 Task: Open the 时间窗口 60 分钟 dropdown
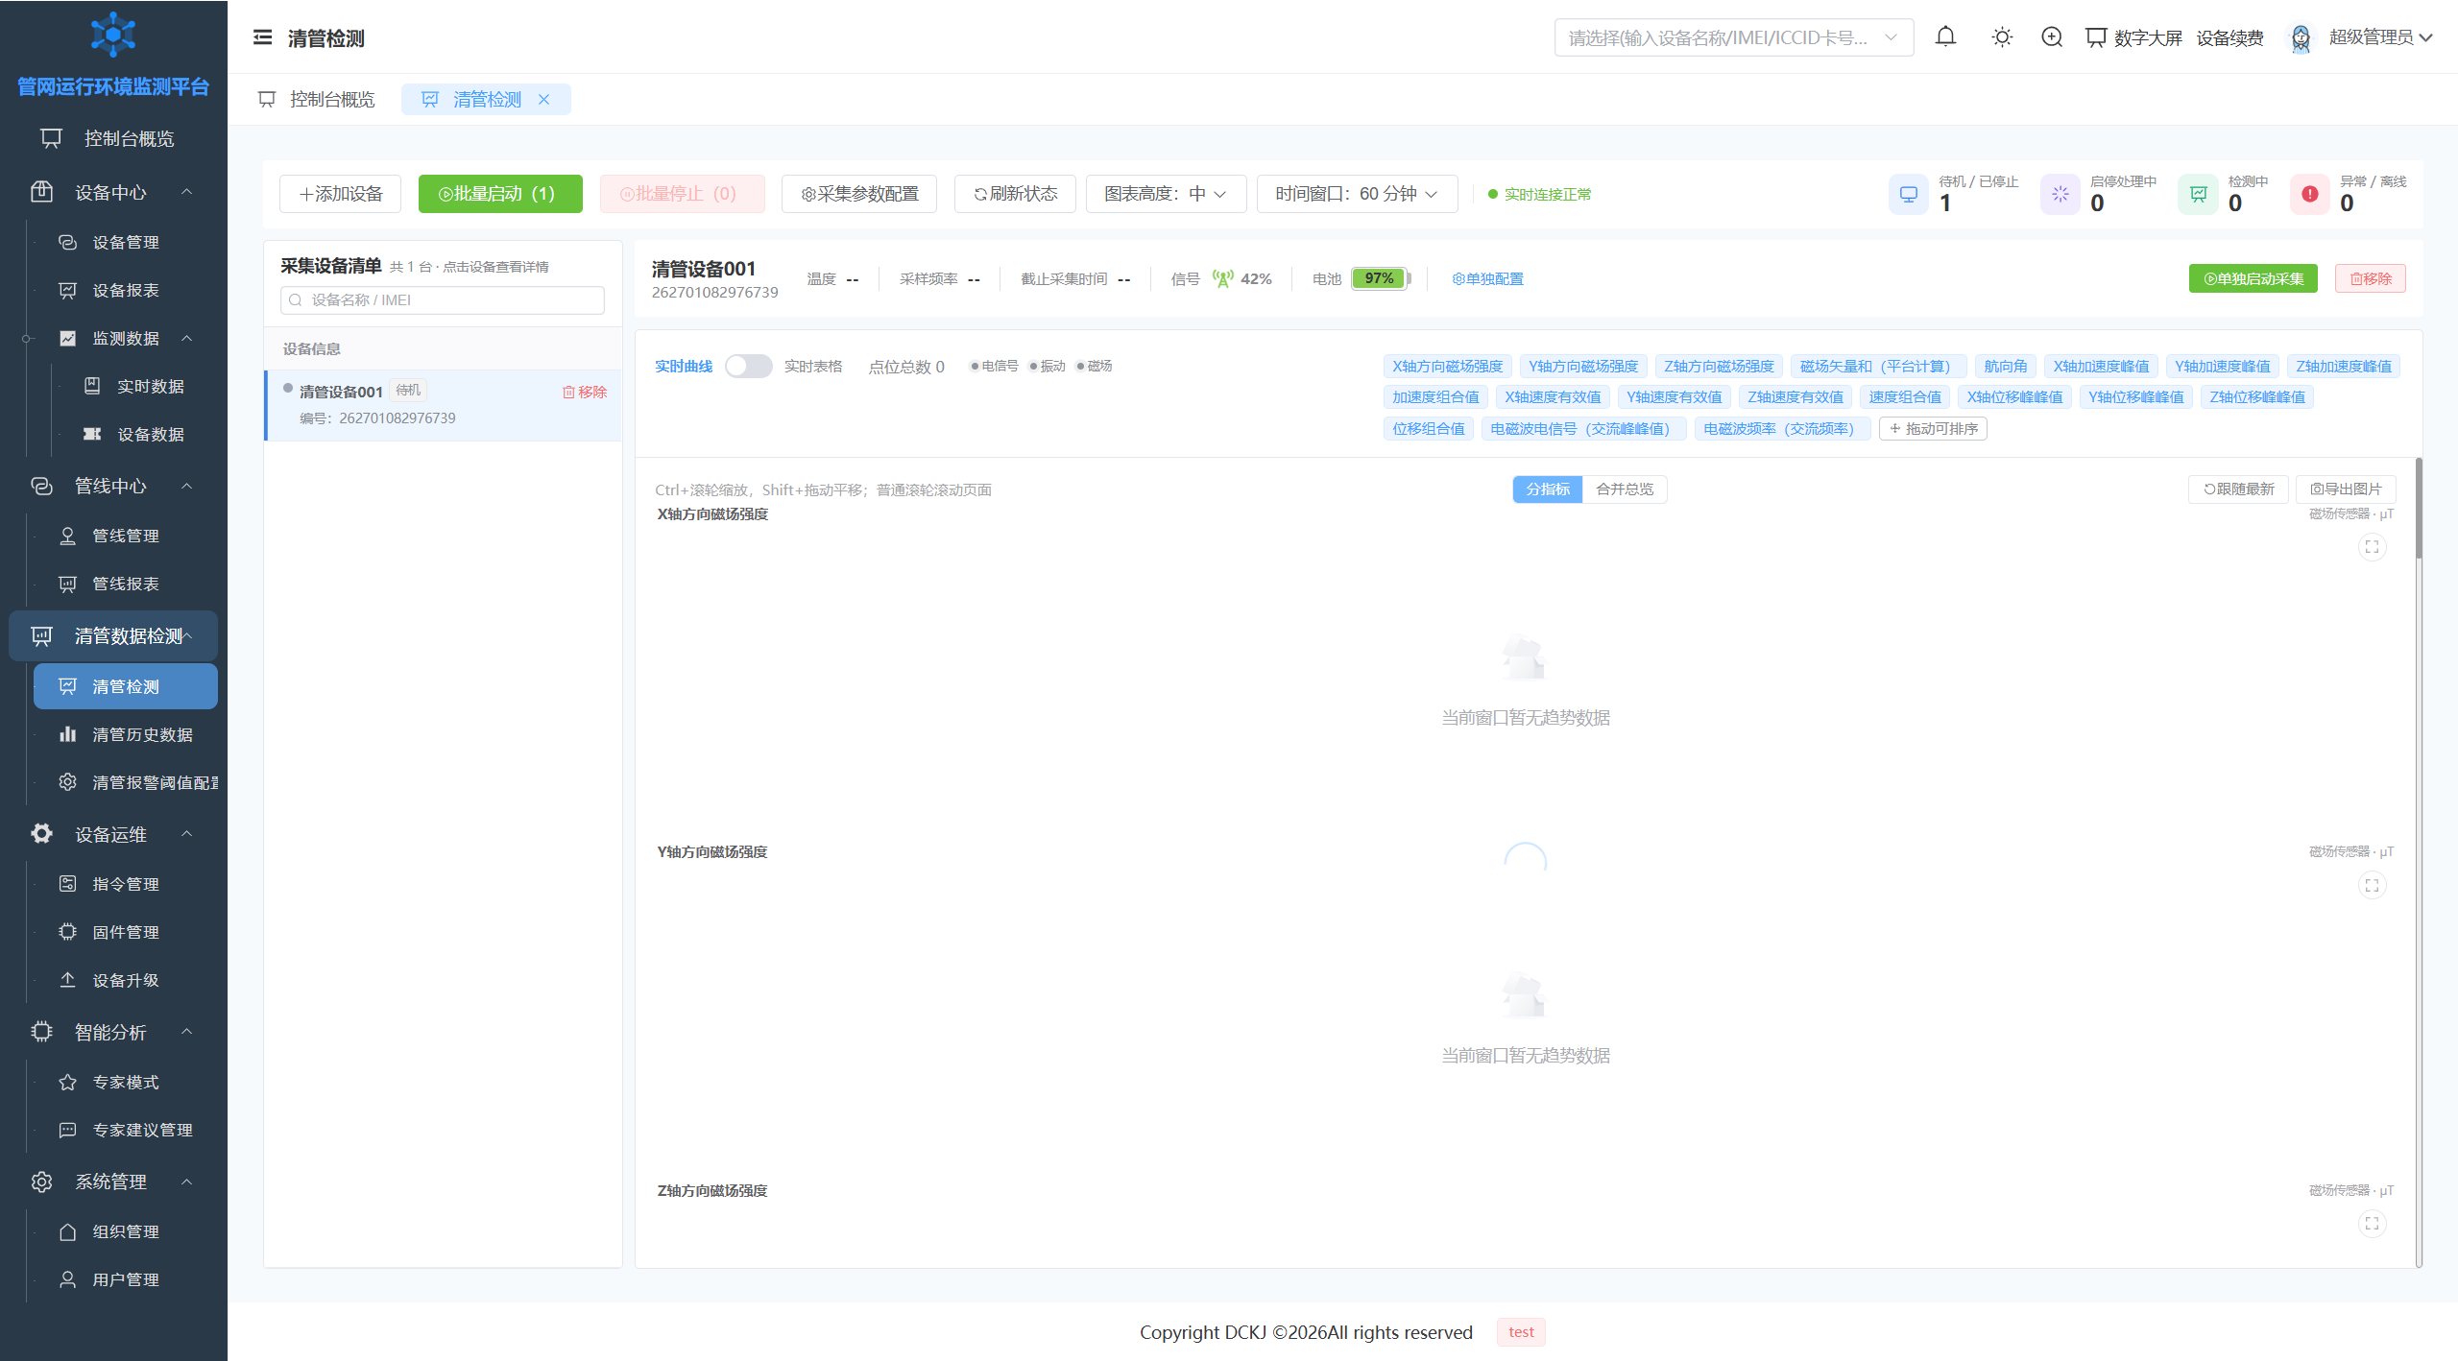pyautogui.click(x=1357, y=194)
